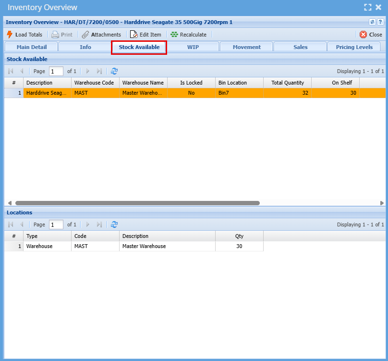The width and height of the screenshot is (388, 361).
Task: Sort Locations grid by Qty header
Action: 239,236
